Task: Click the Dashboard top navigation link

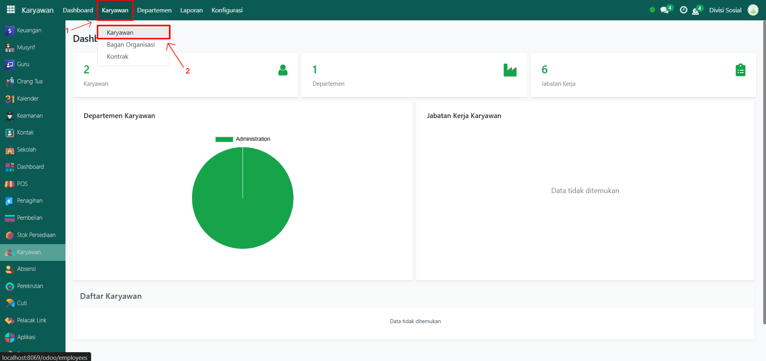Action: [x=78, y=10]
